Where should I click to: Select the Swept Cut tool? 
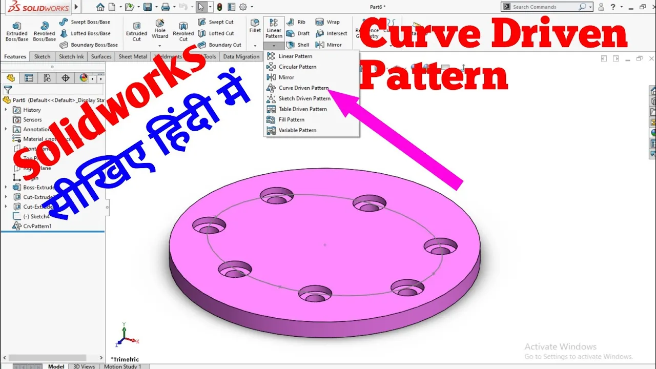tap(216, 22)
